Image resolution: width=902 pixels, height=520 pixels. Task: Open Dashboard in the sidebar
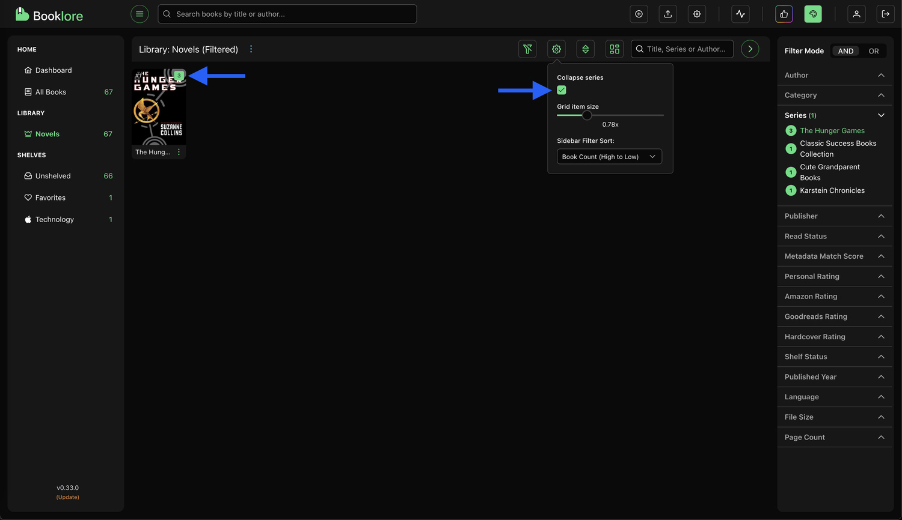54,70
